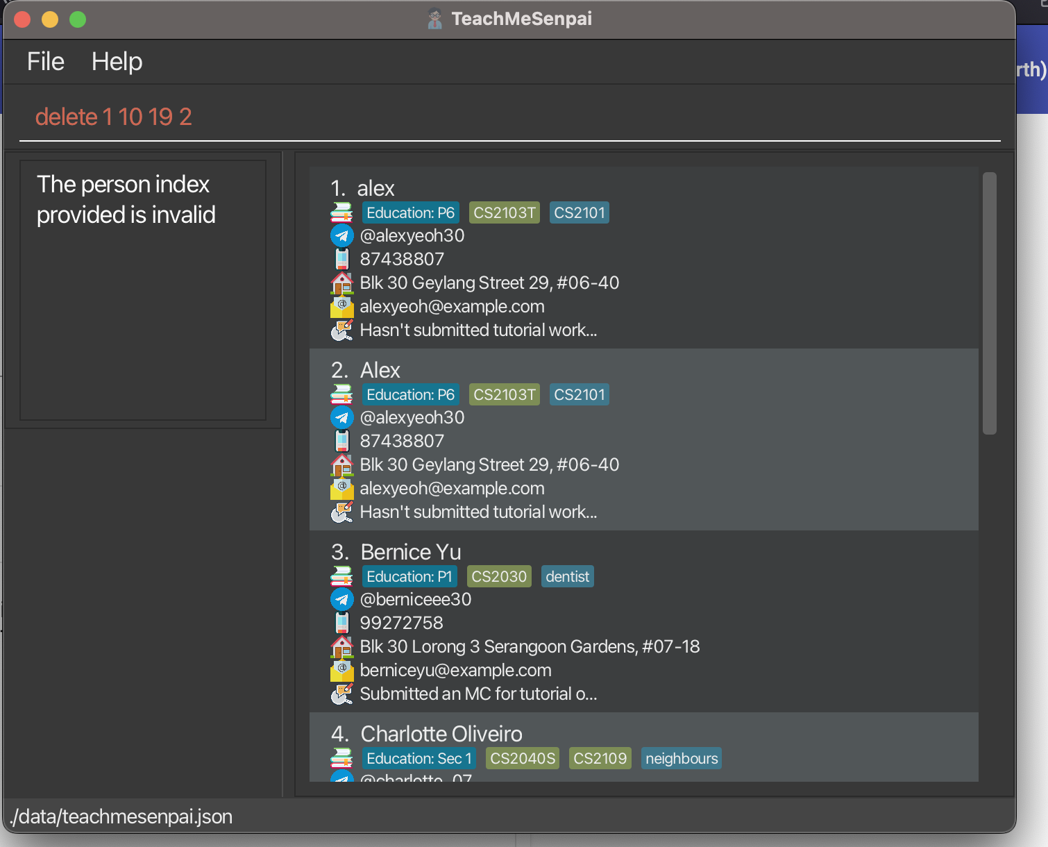
Task: Click the result display message box
Action: [x=143, y=290]
